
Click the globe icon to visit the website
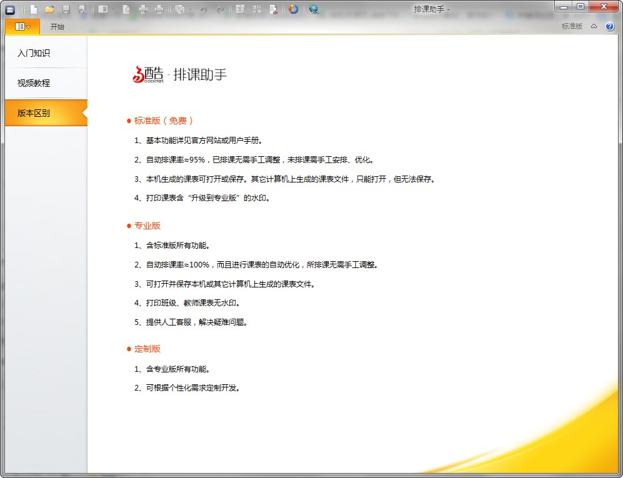pyautogui.click(x=314, y=9)
